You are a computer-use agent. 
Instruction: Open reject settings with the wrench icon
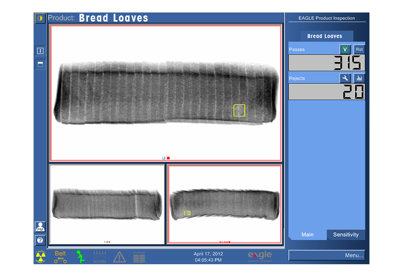coord(345,78)
